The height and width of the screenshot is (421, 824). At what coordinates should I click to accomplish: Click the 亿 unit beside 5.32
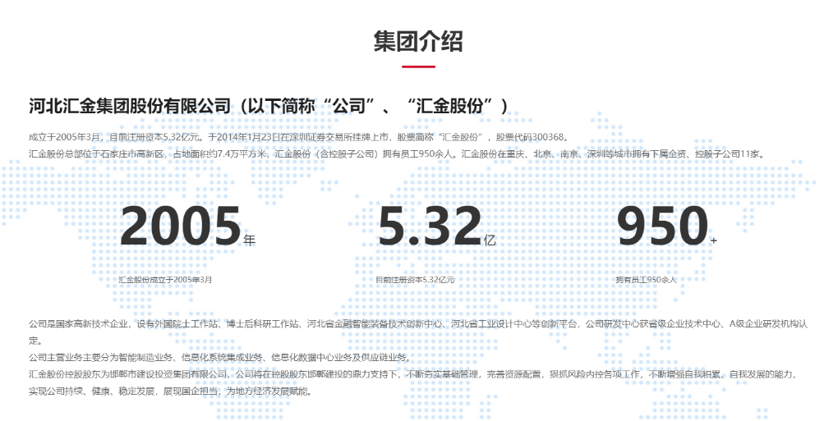coord(490,240)
